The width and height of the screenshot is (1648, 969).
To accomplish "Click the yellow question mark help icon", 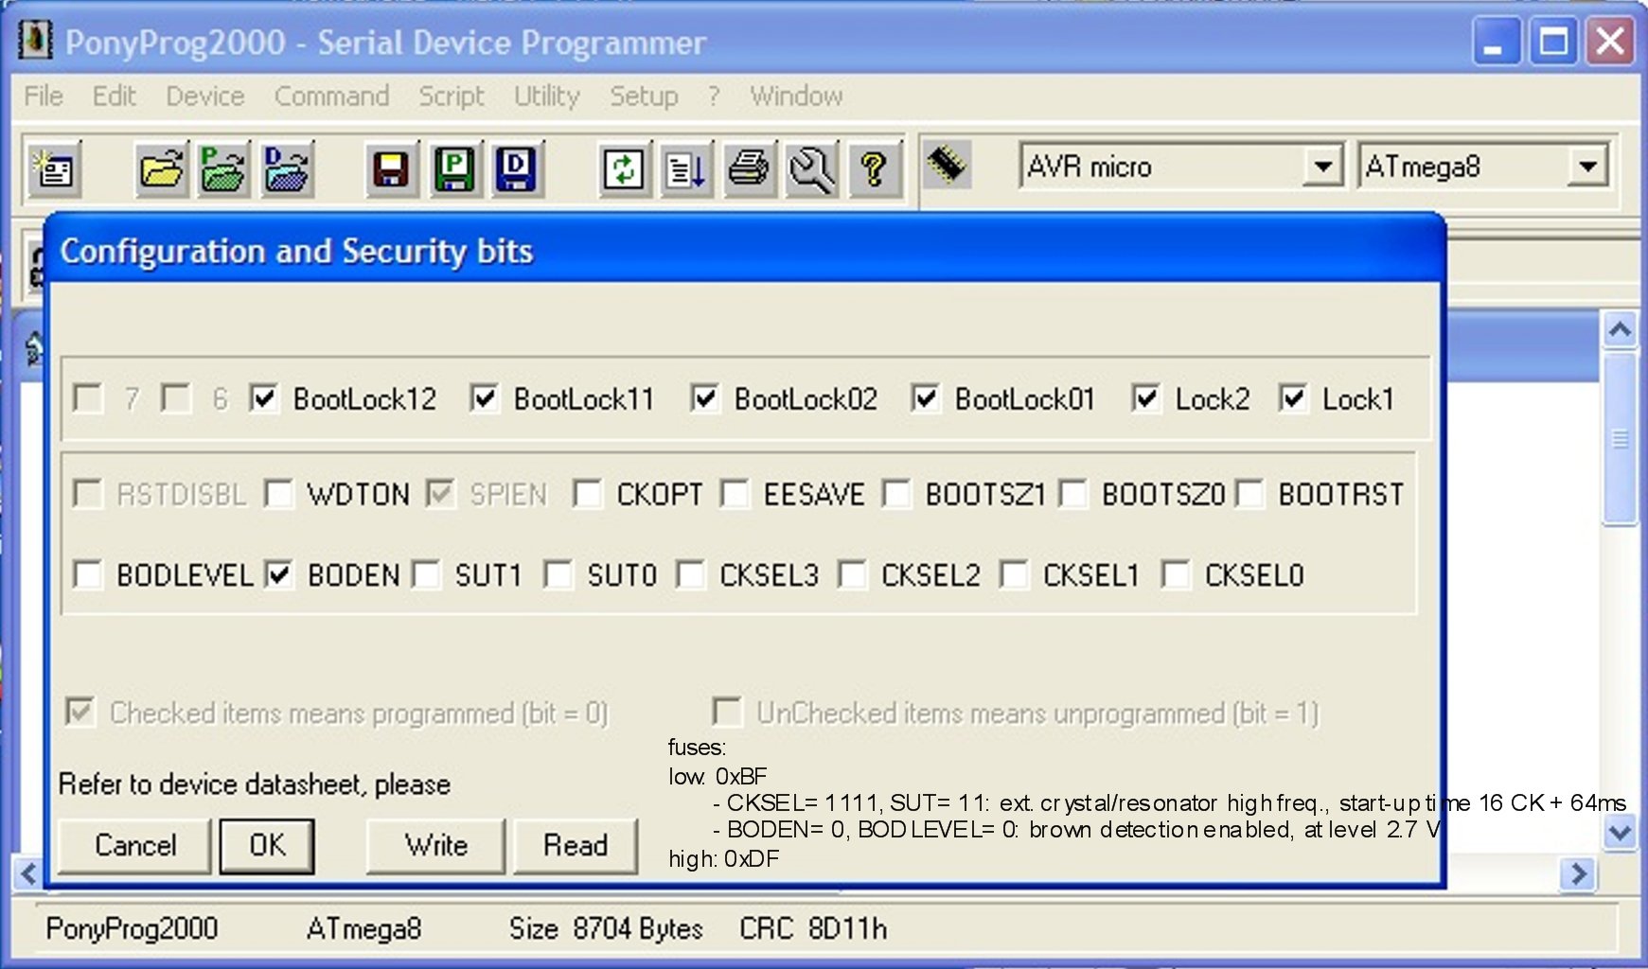I will [x=874, y=170].
